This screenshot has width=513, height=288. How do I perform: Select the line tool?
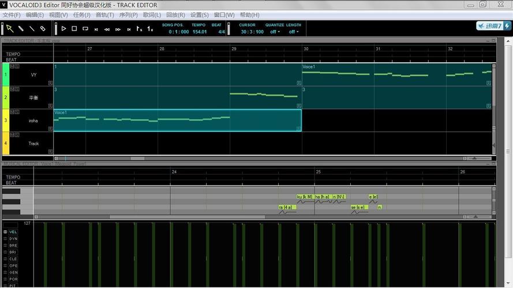pyautogui.click(x=32, y=28)
